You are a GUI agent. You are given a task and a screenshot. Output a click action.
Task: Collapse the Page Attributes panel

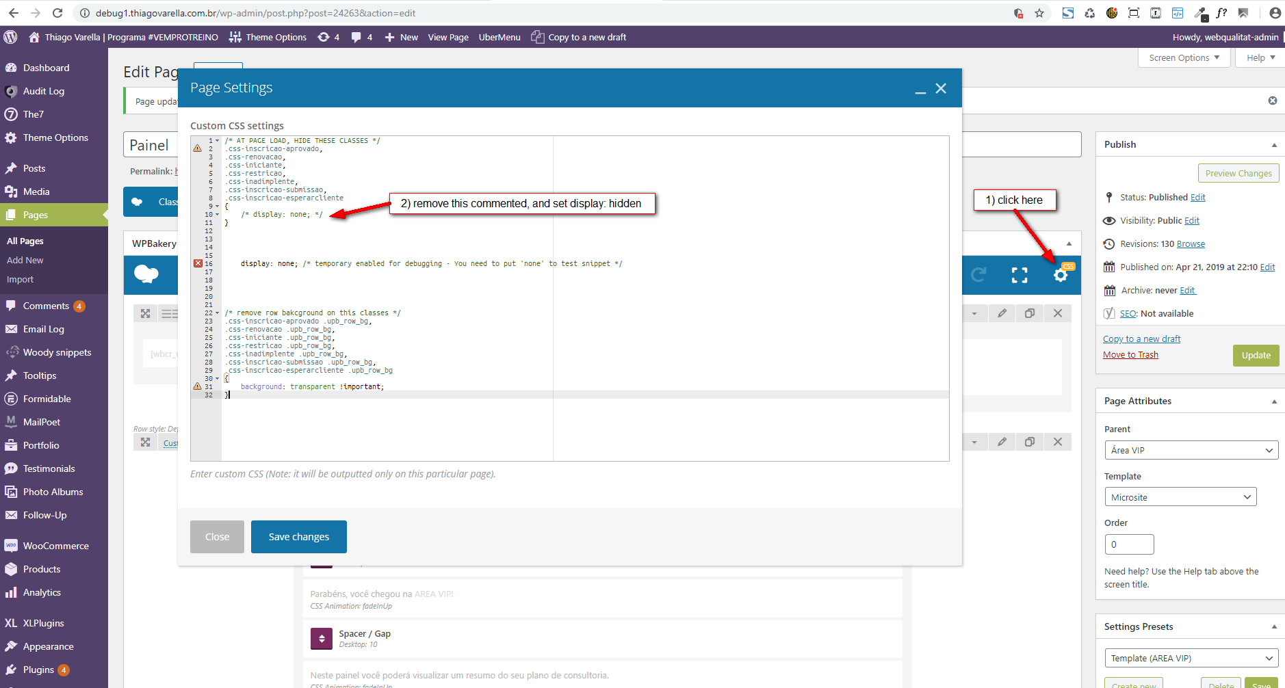tap(1274, 401)
